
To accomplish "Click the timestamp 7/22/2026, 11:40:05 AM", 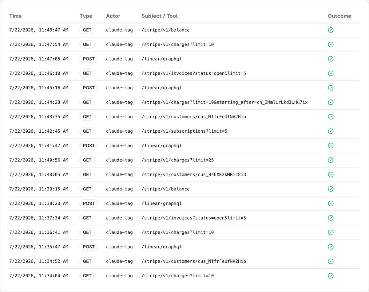I will 39,174.
